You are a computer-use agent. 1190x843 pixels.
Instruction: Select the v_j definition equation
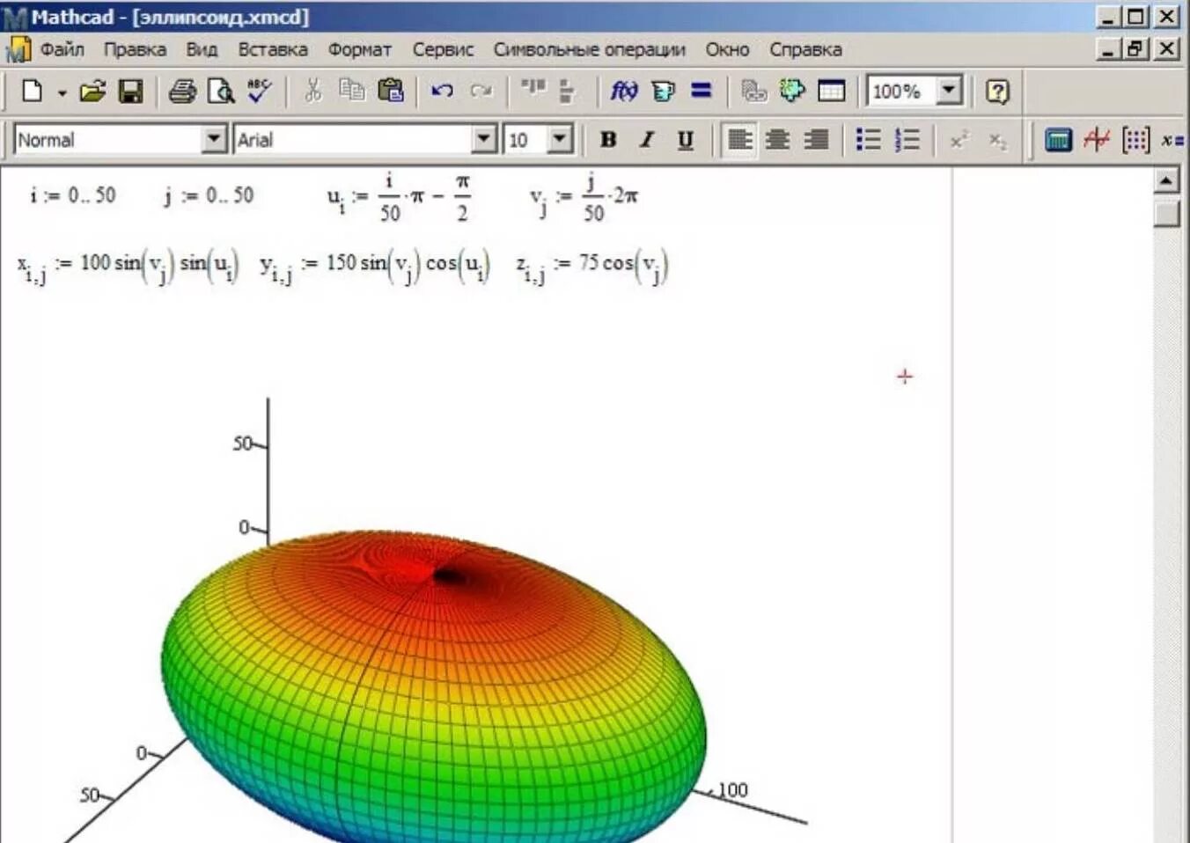pyautogui.click(x=584, y=197)
